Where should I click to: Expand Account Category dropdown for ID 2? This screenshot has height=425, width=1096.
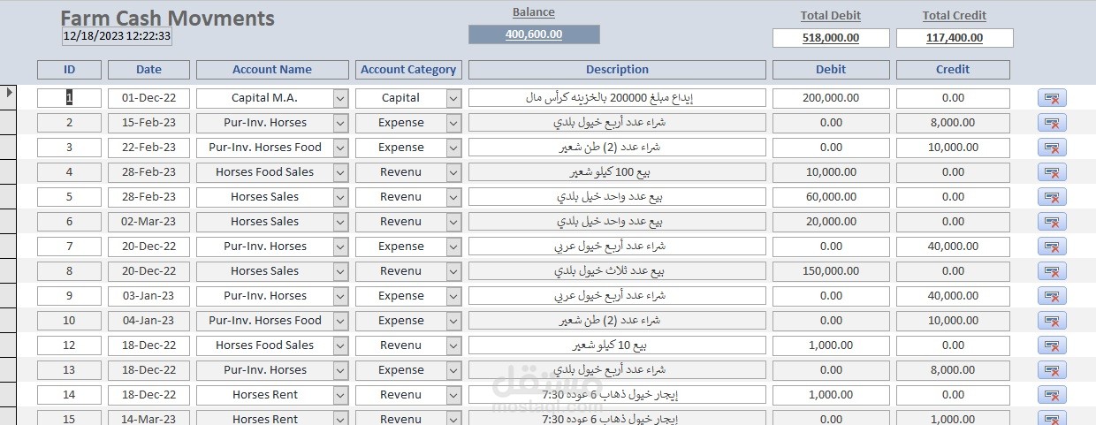click(453, 123)
